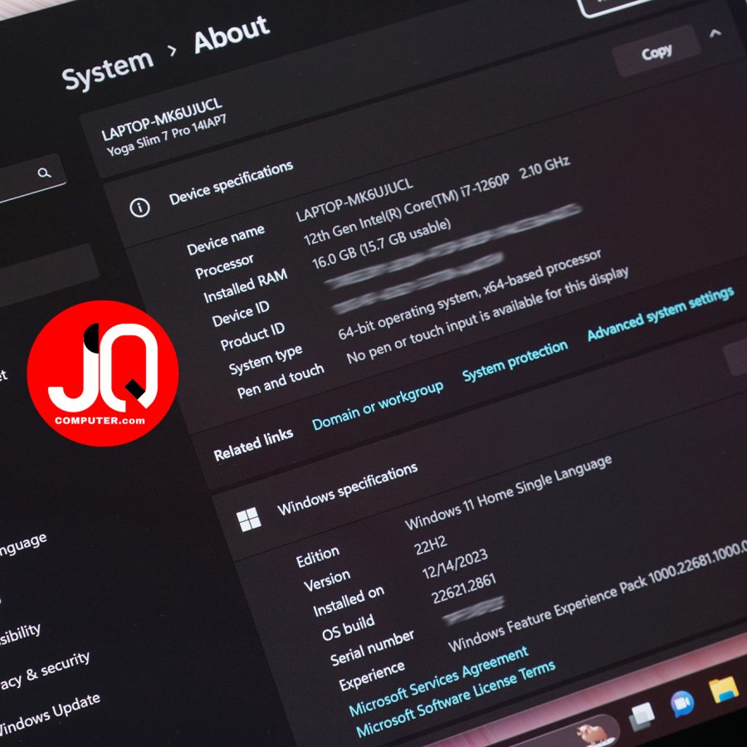This screenshot has width=747, height=747.
Task: Click the Copy button for device specifications
Action: point(657,51)
